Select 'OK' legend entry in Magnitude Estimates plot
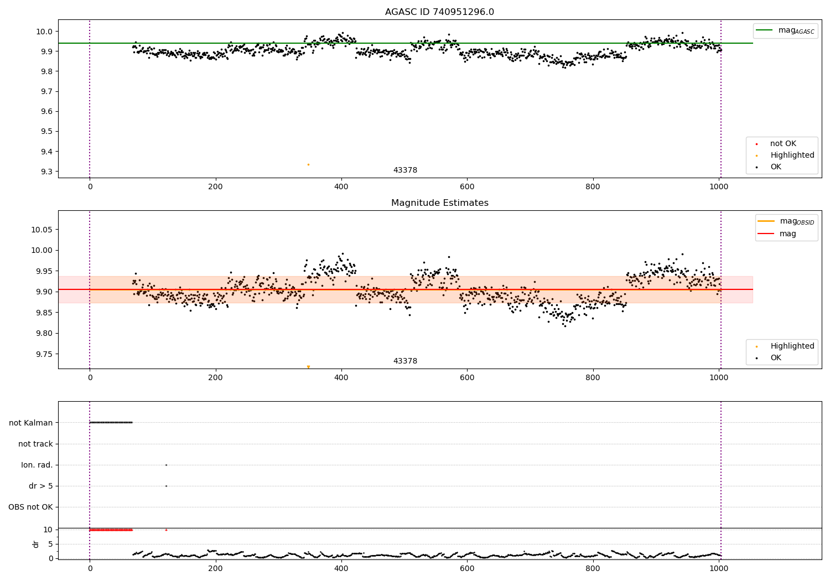The image size is (830, 581). click(770, 358)
